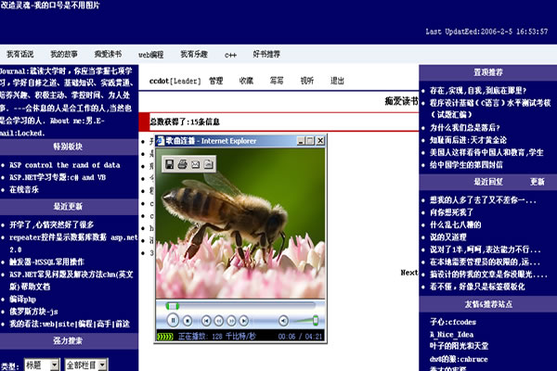Screen dimensions: 557x371
Task: Open reply 什么乱七八糟的
Action: click(456, 224)
